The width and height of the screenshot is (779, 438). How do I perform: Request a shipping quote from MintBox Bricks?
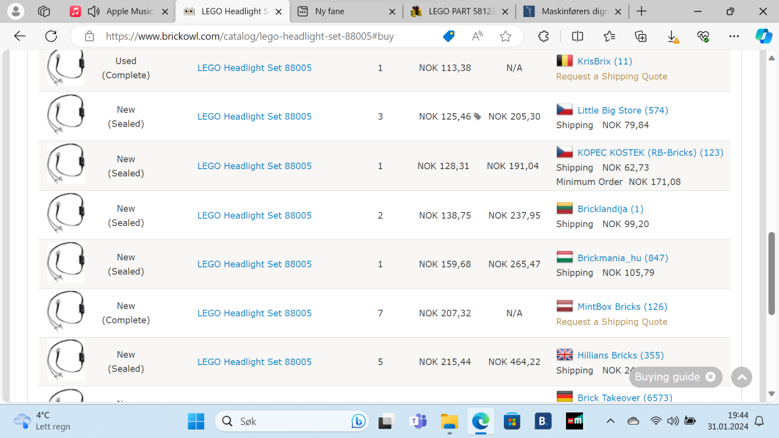[x=612, y=322]
